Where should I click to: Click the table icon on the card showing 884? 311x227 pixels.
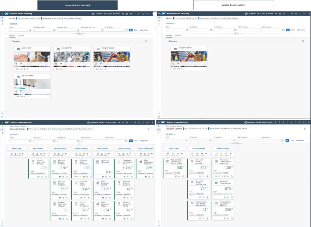tap(81, 198)
